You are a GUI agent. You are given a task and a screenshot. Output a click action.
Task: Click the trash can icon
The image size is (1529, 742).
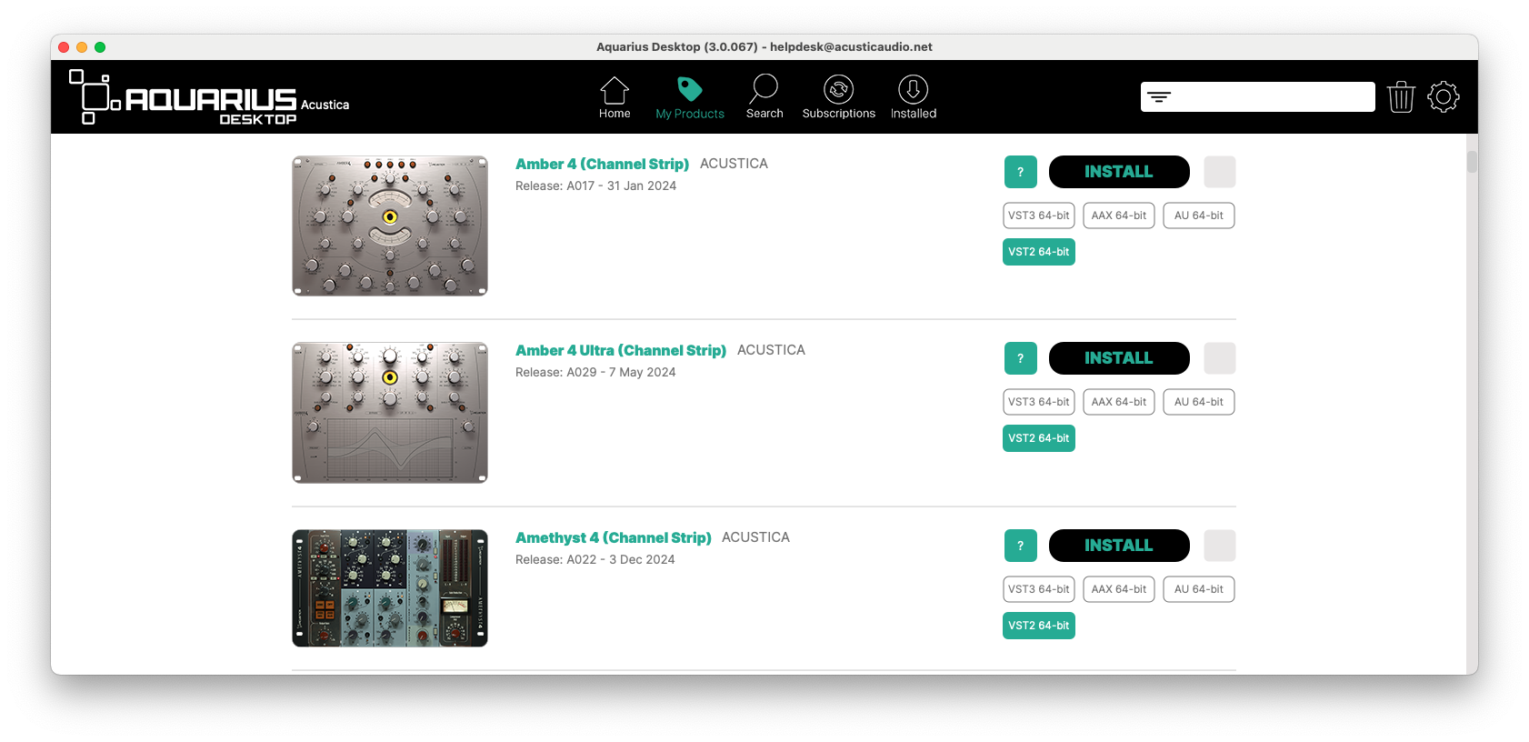click(1401, 96)
